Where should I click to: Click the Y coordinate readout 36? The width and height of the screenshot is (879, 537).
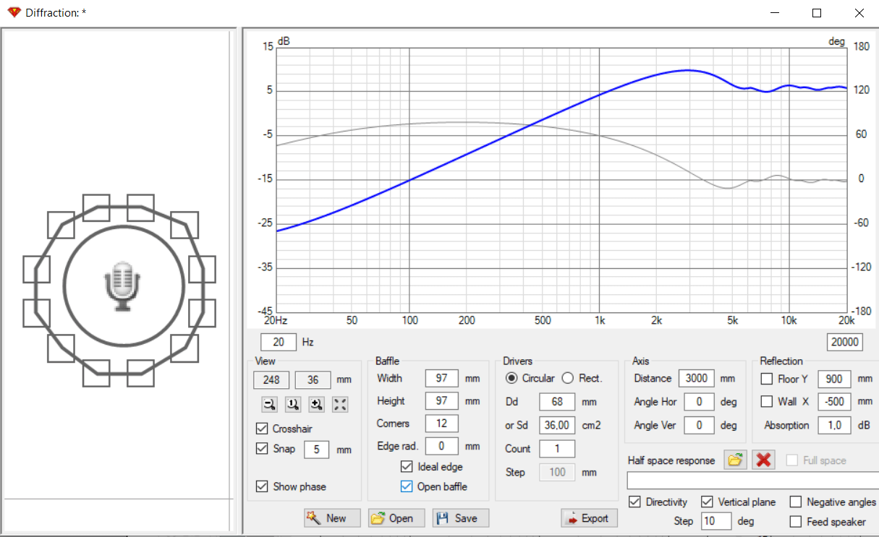pos(313,380)
